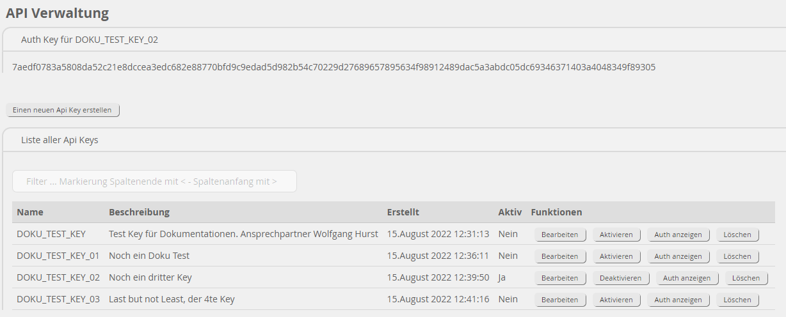Enable DOKU_TEST_KEY_01 using Aktivieren
Viewport: 786px width, 317px height.
click(616, 256)
